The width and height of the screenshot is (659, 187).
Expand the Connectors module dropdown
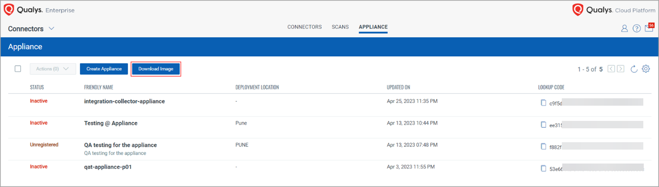click(51, 29)
